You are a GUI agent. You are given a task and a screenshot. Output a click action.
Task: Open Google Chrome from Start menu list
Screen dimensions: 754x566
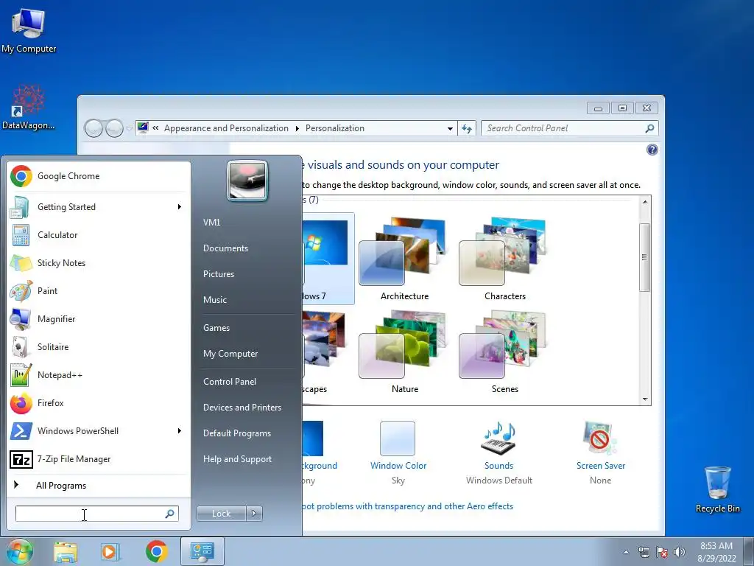coord(99,176)
